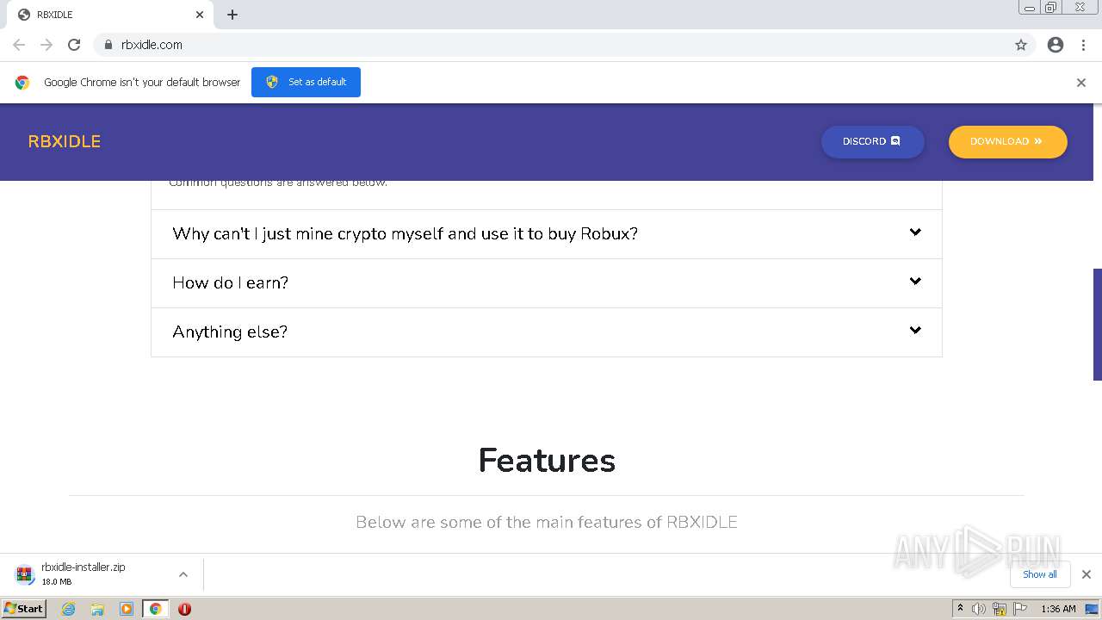Select the RBXIDLE browser tab
This screenshot has width=1102, height=620.
pos(110,15)
